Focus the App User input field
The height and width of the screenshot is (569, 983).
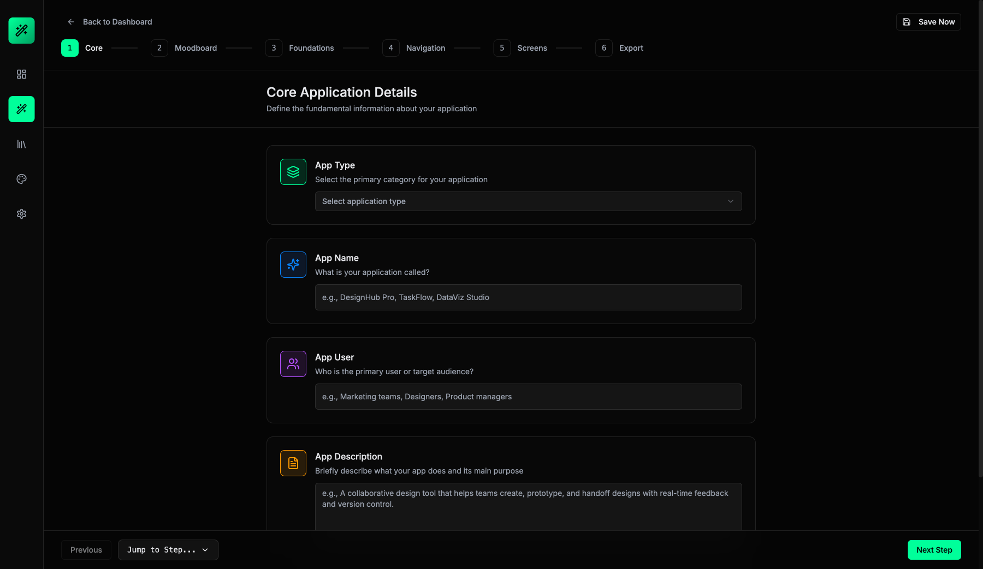(528, 397)
